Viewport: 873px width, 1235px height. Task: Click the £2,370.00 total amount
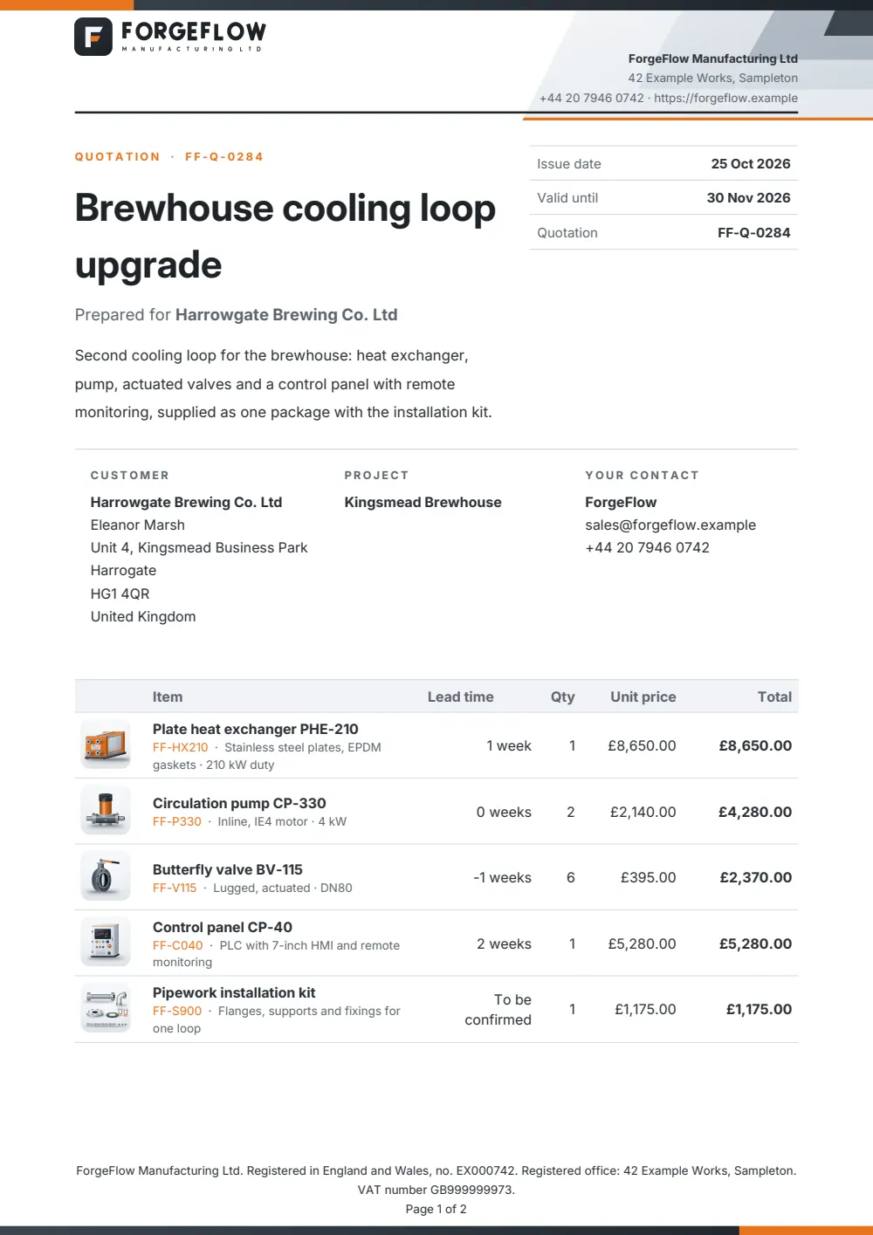pyautogui.click(x=756, y=877)
